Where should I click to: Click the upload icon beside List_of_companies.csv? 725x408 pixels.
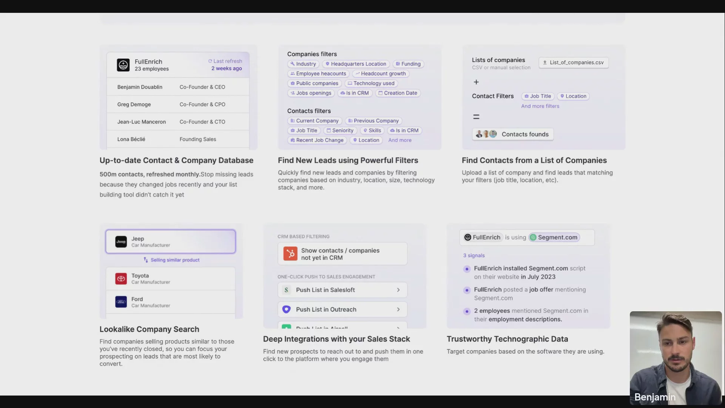tap(545, 63)
